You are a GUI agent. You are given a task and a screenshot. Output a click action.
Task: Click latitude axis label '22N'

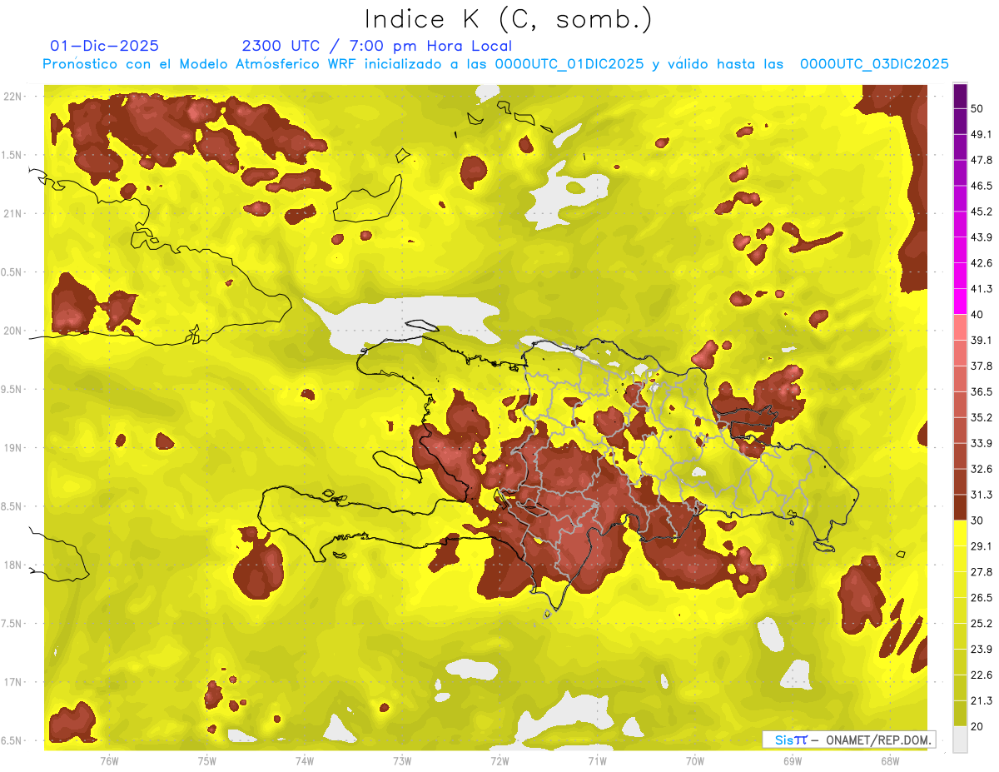(14, 97)
